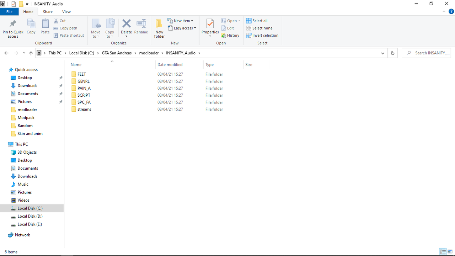Open address bar previous locations dropdown
This screenshot has height=256, width=455.
pos(382,53)
